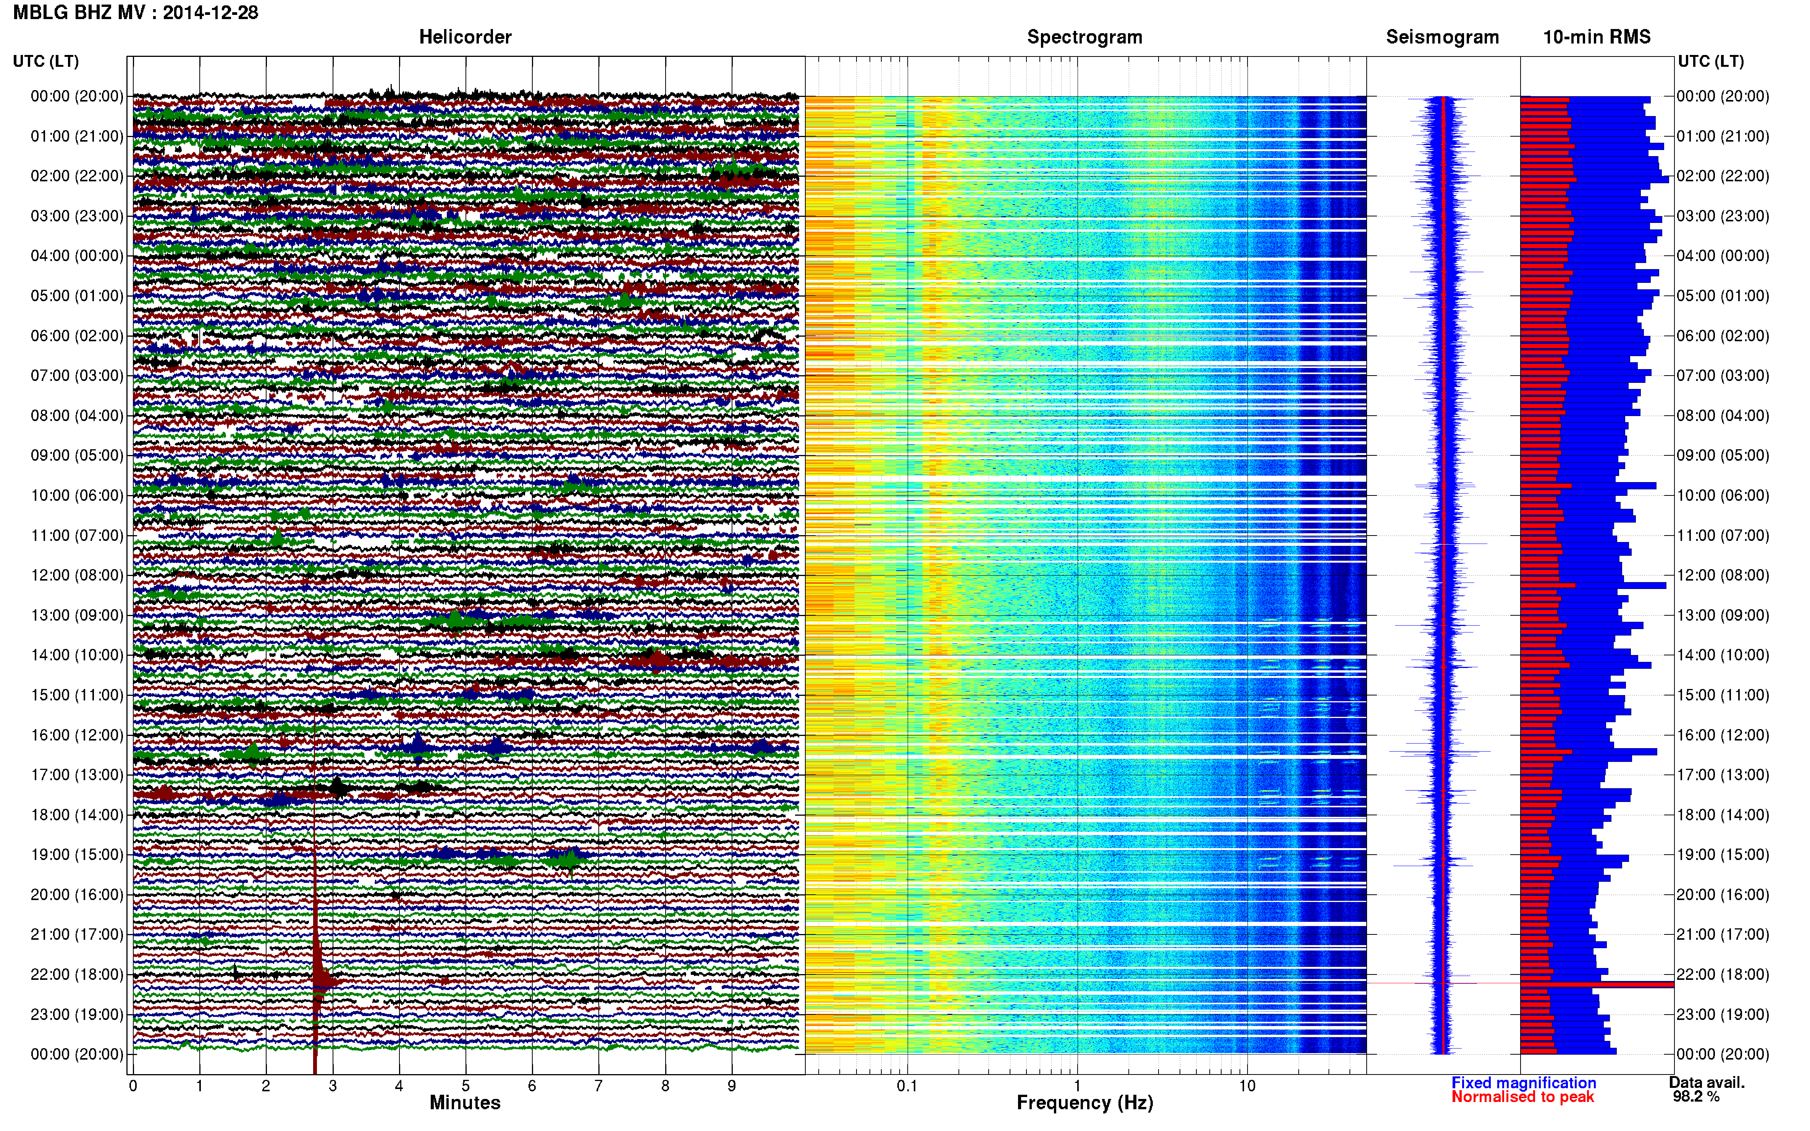Select the left time label '12:00 (08:00)'
1810x1131 pixels.
[x=77, y=575]
